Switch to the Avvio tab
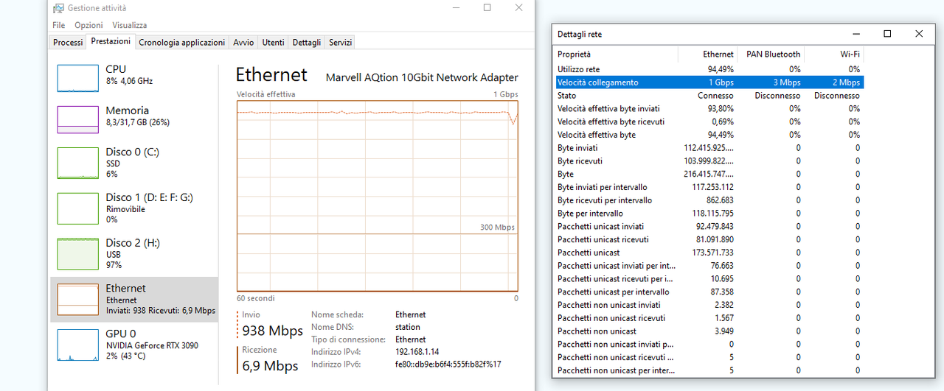 click(x=243, y=43)
